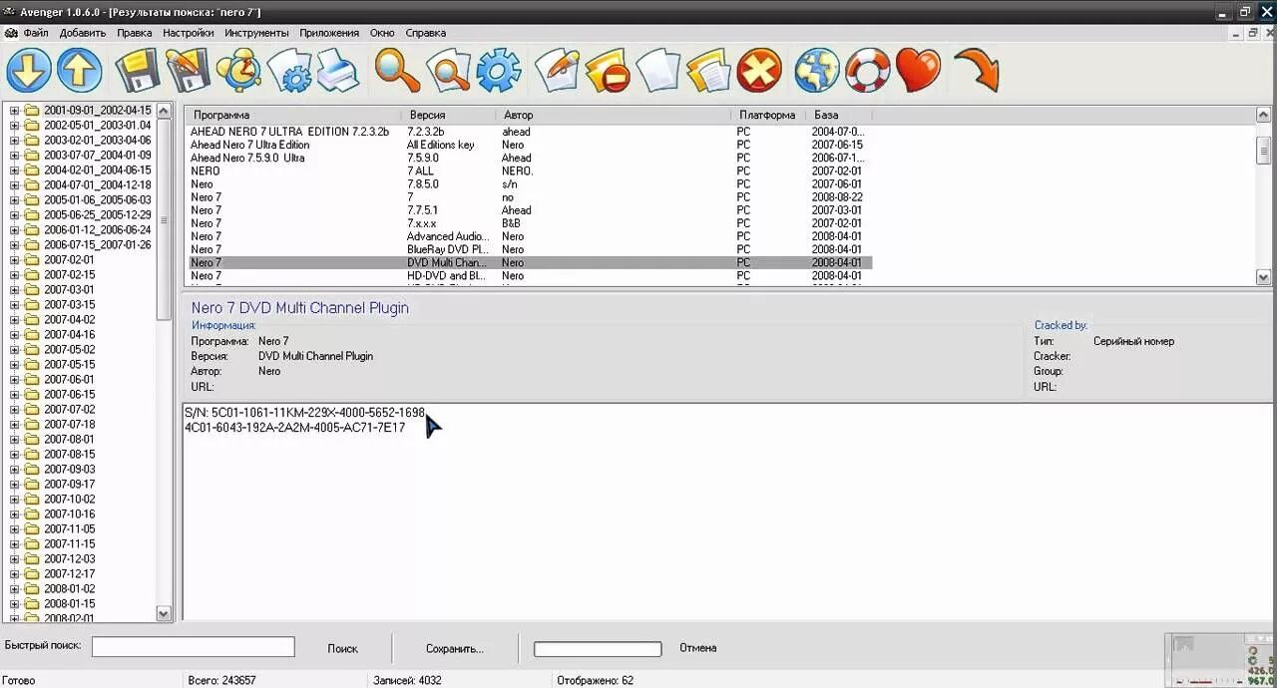
Task: Click the lifebuoy help icon
Action: 867,71
